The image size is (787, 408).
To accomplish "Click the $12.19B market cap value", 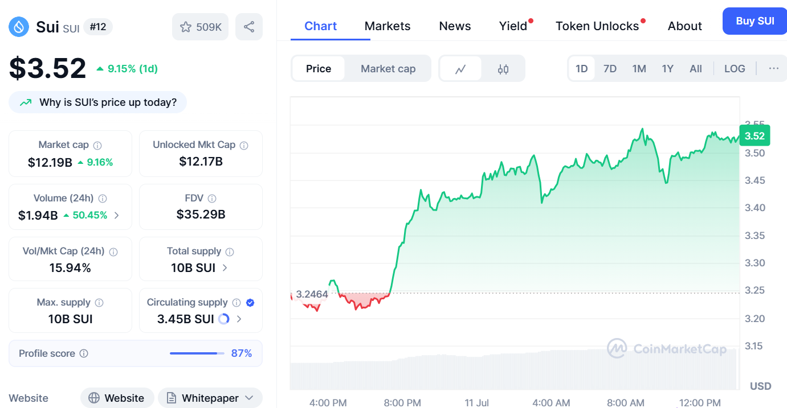I will [x=50, y=162].
